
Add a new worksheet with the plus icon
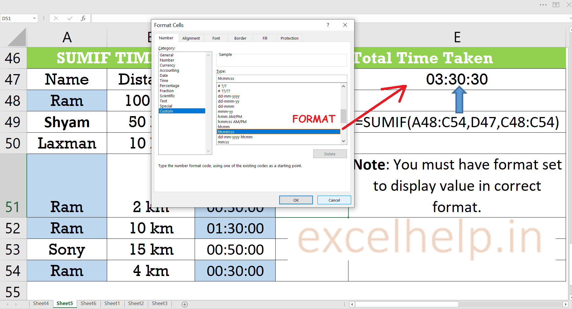click(184, 304)
